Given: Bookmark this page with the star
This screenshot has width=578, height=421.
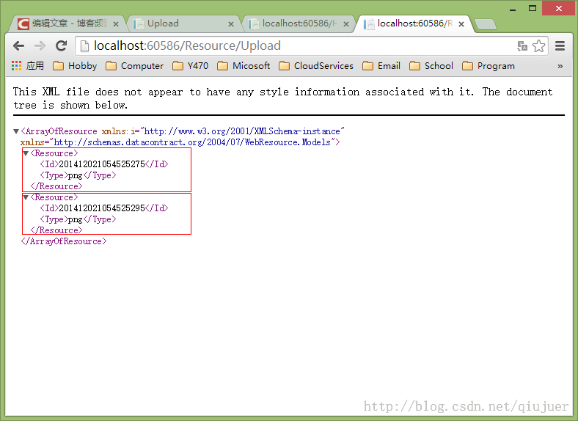Looking at the screenshot, I should (x=539, y=45).
